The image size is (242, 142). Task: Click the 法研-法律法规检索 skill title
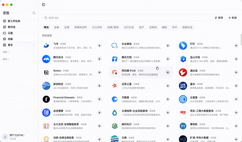64,137
